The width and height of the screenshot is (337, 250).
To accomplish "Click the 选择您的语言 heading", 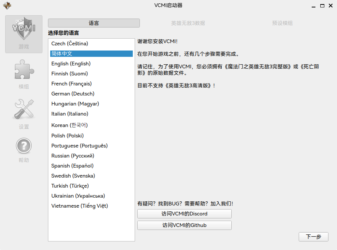I will [x=63, y=33].
